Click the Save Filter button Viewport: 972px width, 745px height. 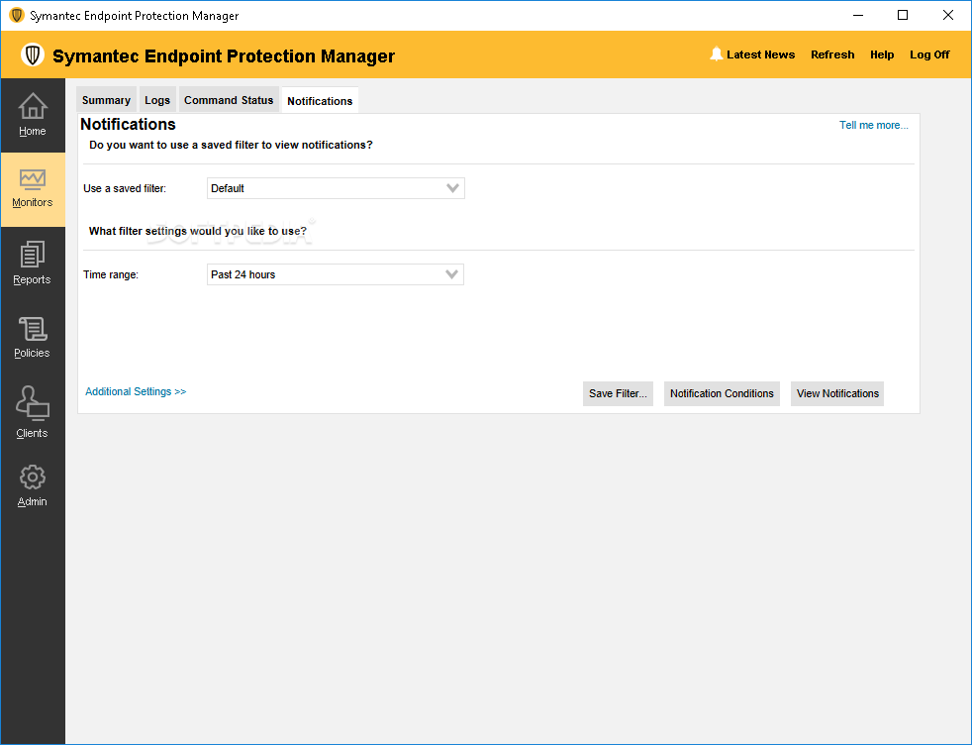[618, 393]
